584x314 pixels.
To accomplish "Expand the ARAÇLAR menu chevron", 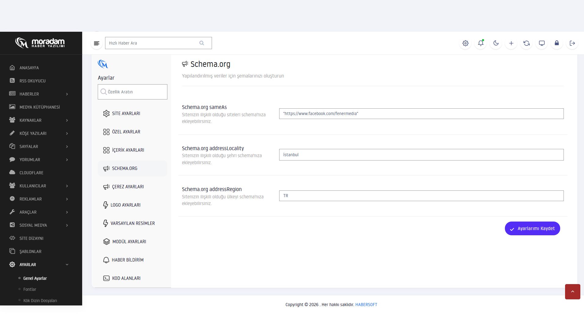I will [67, 212].
